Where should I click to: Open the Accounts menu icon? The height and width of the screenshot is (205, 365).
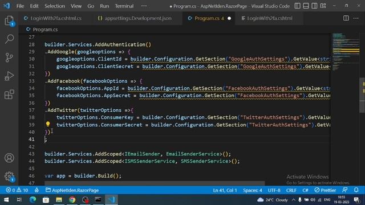tap(9, 158)
